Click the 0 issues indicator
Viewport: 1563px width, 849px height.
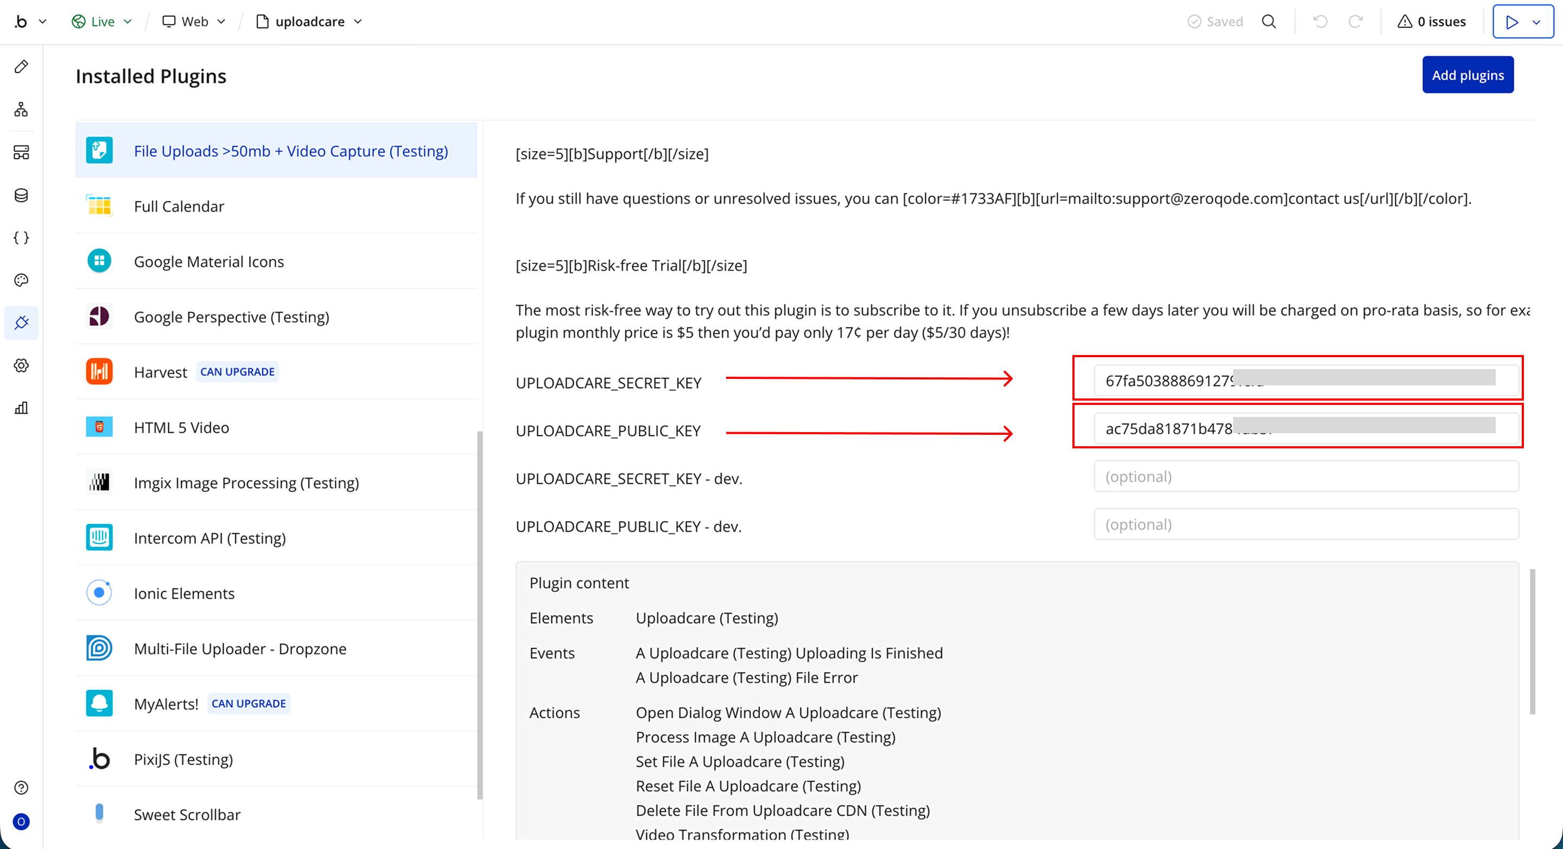pyautogui.click(x=1431, y=22)
